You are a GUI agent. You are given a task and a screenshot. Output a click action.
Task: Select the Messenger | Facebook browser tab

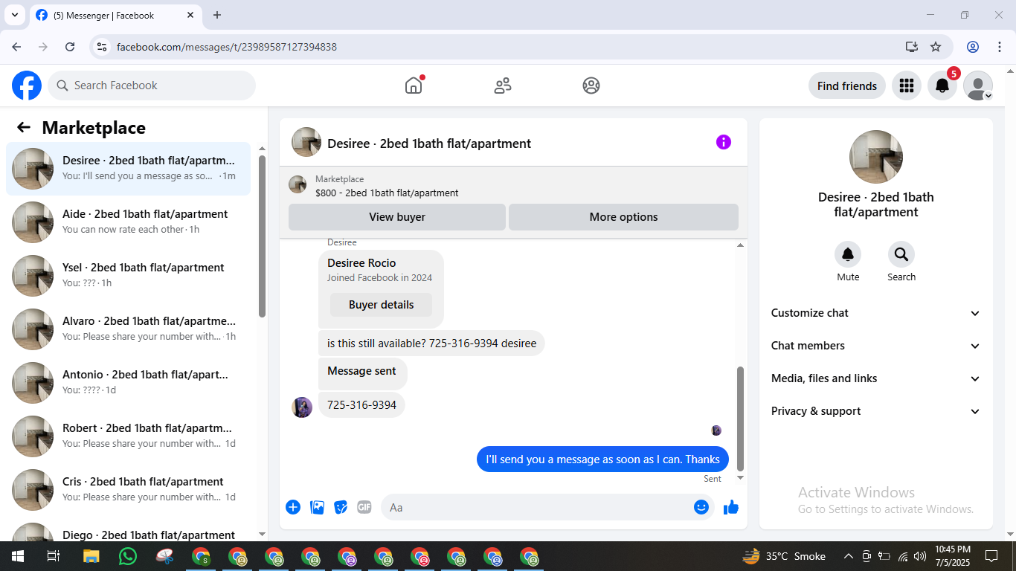point(115,15)
